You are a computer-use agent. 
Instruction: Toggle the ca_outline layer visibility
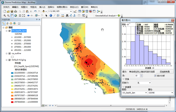[10, 54]
